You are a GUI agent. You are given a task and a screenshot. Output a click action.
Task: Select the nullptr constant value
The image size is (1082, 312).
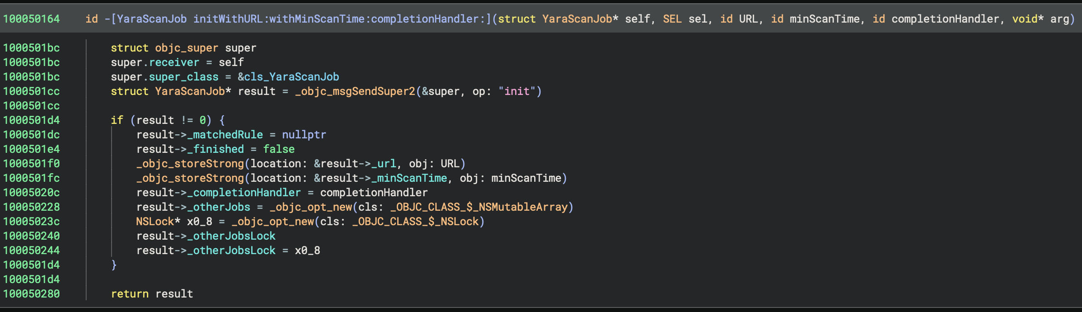(x=304, y=135)
